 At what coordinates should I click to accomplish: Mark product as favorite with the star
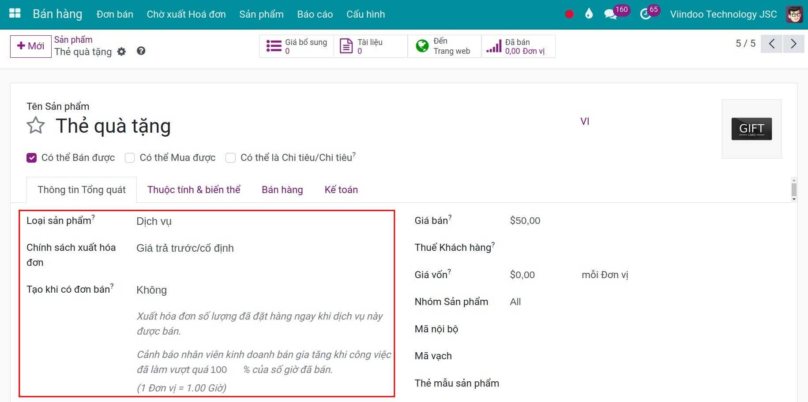pos(35,126)
